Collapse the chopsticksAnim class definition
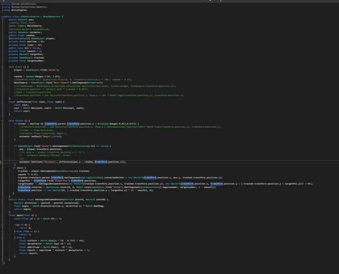The image size is (339, 274). pos(2,16)
